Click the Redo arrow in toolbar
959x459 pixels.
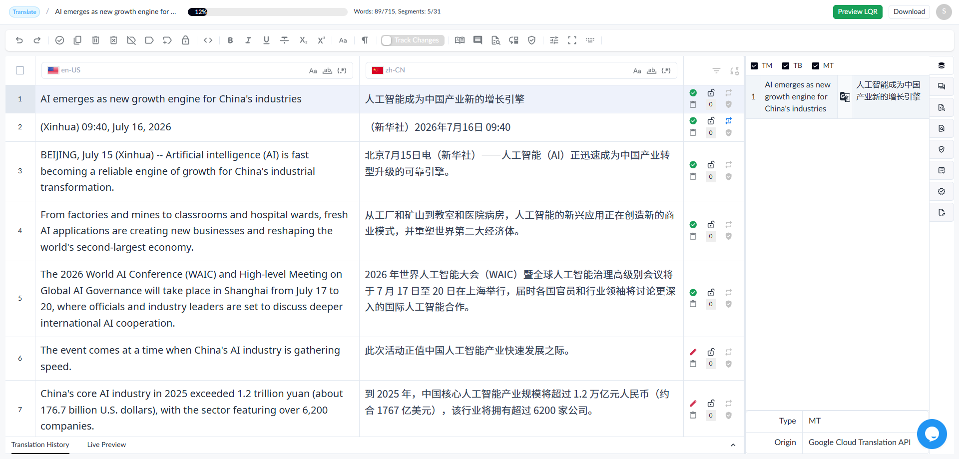(37, 40)
